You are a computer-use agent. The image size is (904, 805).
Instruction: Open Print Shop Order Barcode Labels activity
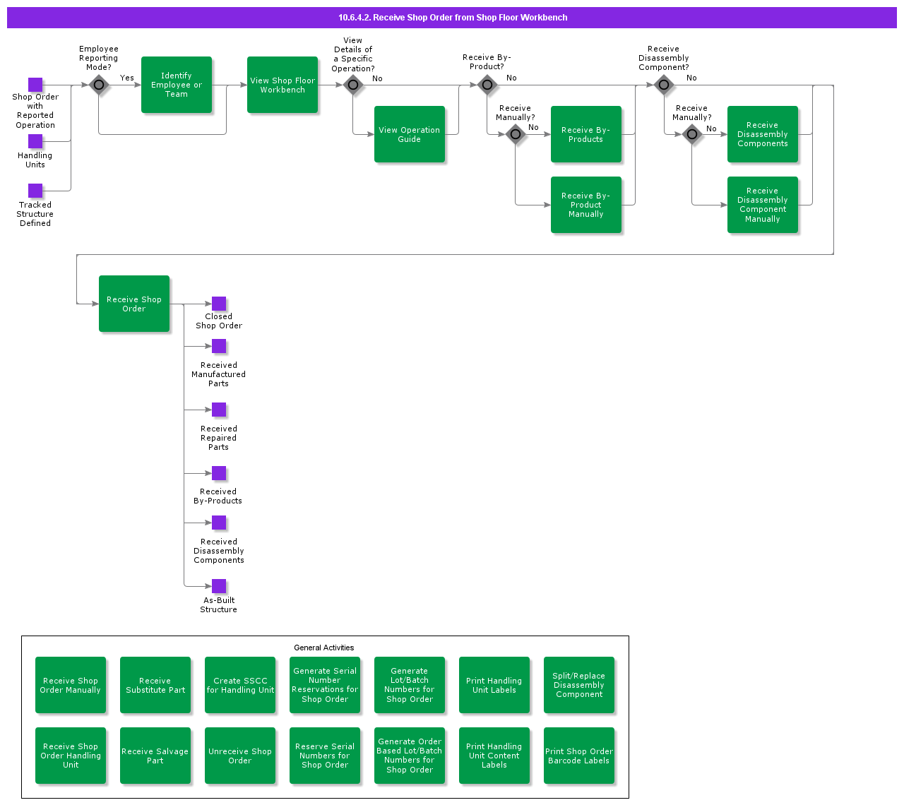pyautogui.click(x=579, y=756)
